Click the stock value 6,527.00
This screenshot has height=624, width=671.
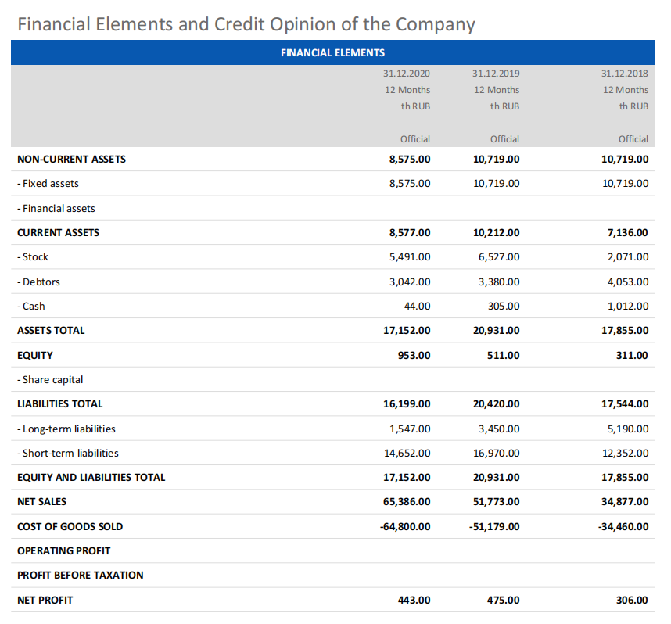coord(499,257)
